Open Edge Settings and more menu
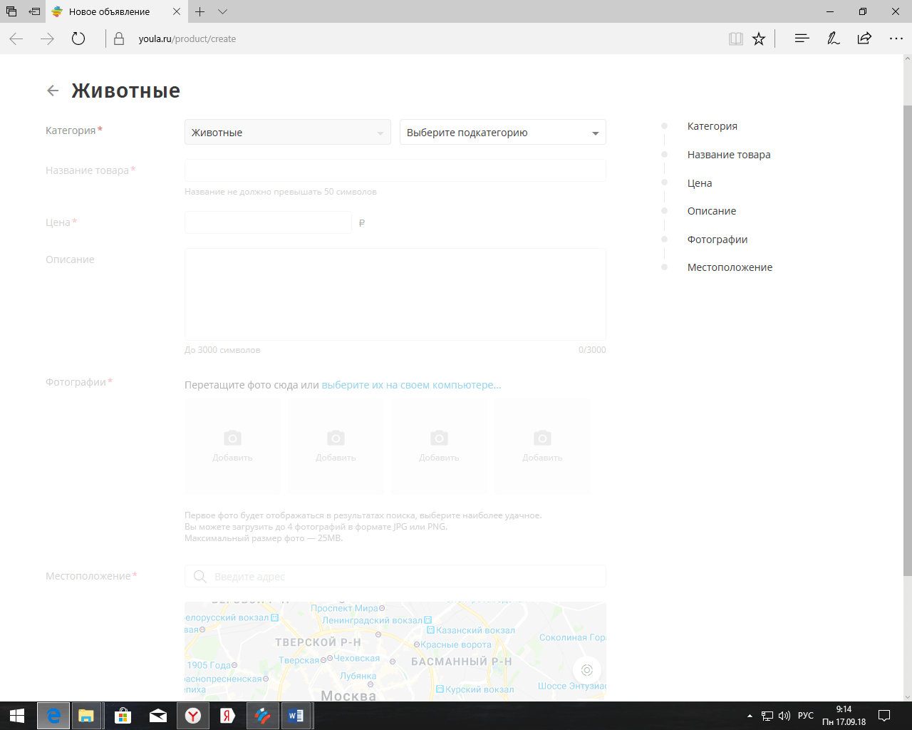The width and height of the screenshot is (912, 730). pos(896,39)
